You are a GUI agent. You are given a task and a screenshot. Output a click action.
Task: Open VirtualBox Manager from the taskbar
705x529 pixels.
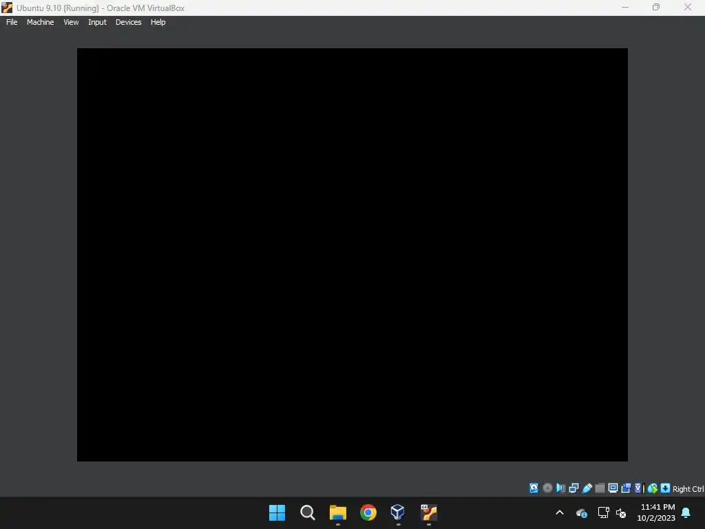398,512
